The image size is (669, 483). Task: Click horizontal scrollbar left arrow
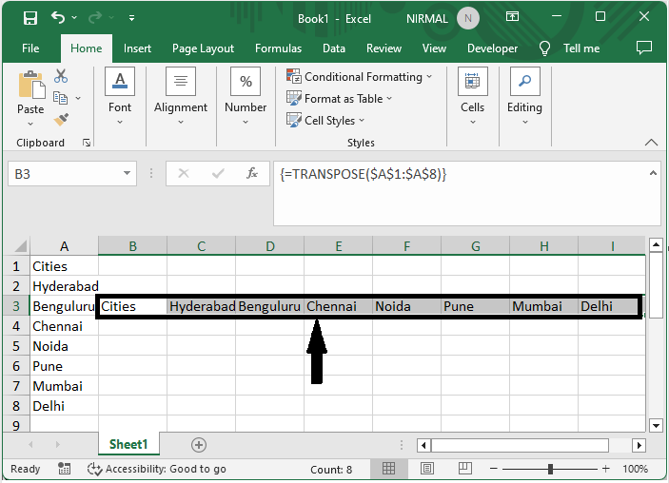coord(423,446)
